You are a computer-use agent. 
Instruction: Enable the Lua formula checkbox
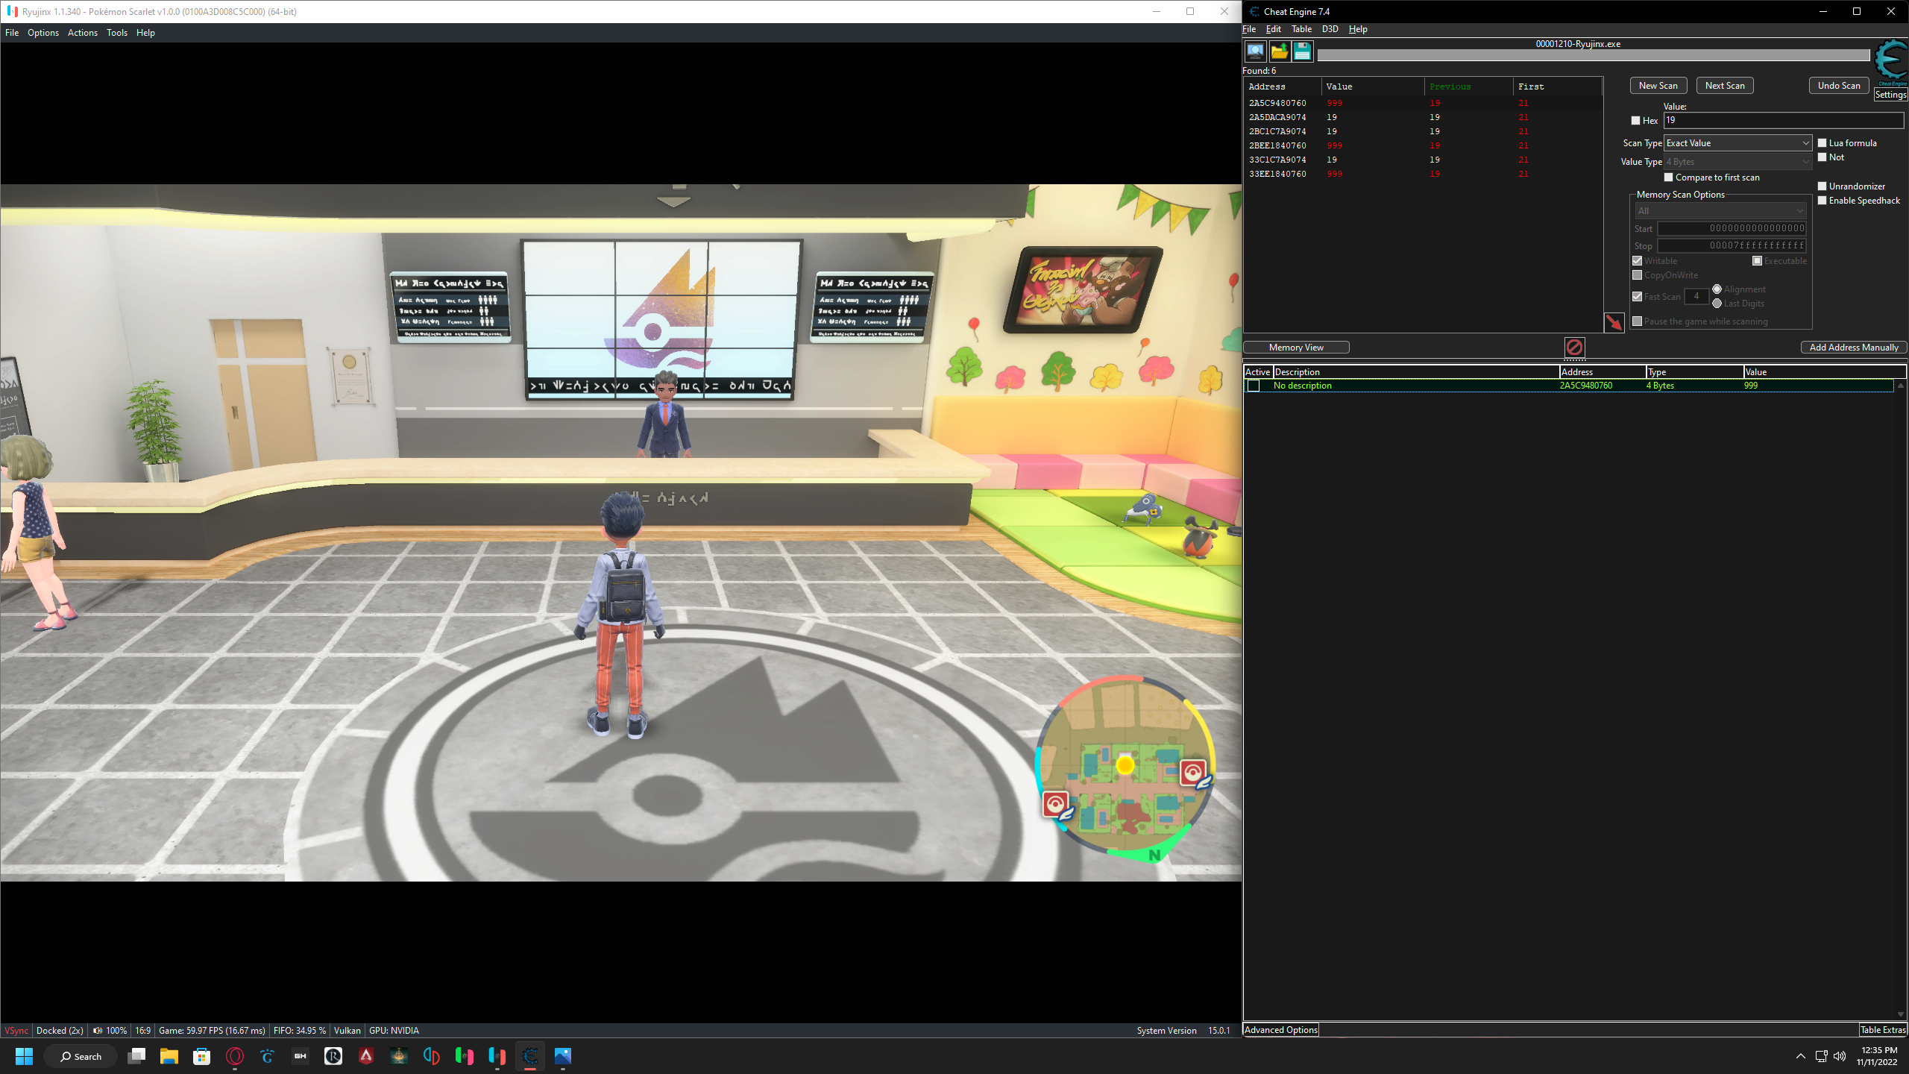tap(1822, 143)
